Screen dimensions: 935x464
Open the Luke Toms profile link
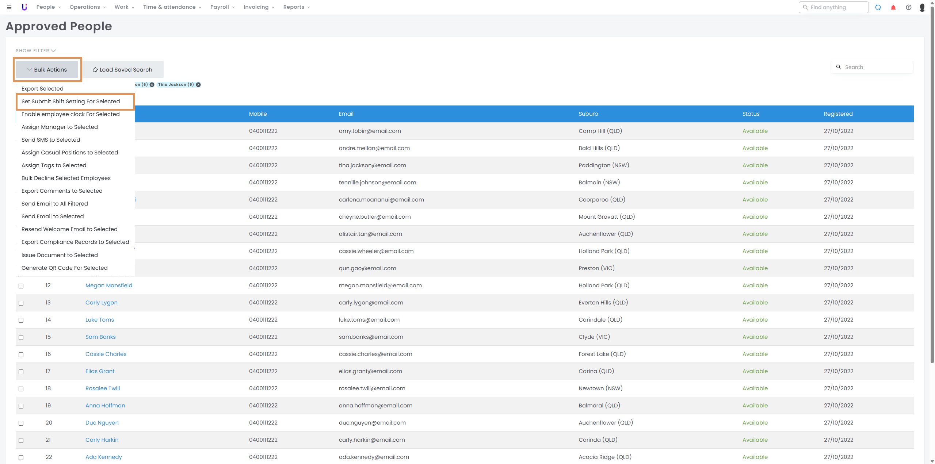(100, 320)
